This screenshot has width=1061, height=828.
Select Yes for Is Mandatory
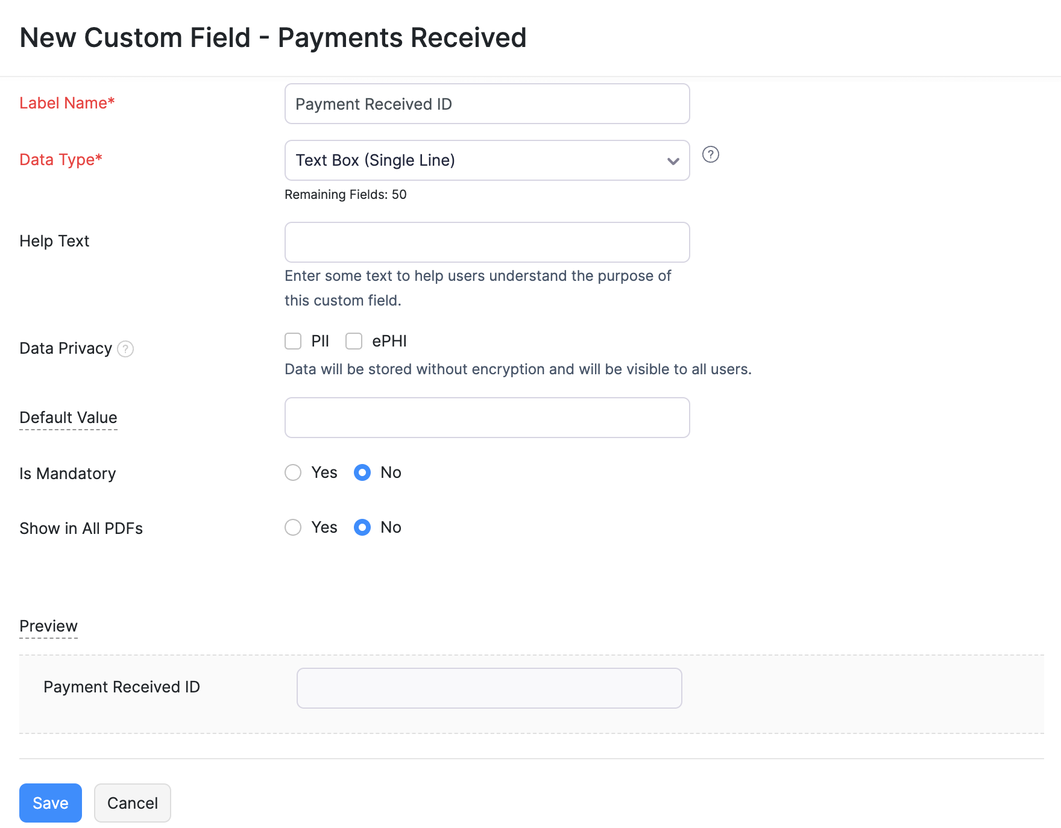(x=293, y=472)
